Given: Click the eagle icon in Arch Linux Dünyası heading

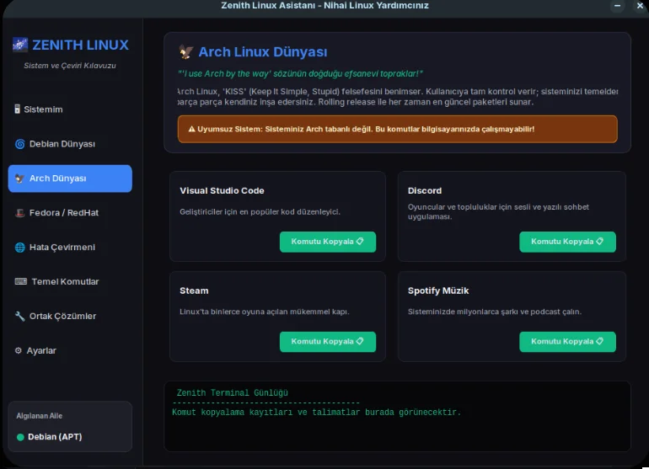Looking at the screenshot, I should click(x=186, y=51).
